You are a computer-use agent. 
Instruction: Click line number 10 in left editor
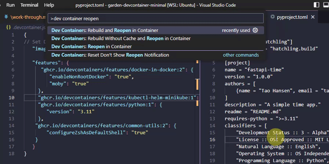pos(11,97)
